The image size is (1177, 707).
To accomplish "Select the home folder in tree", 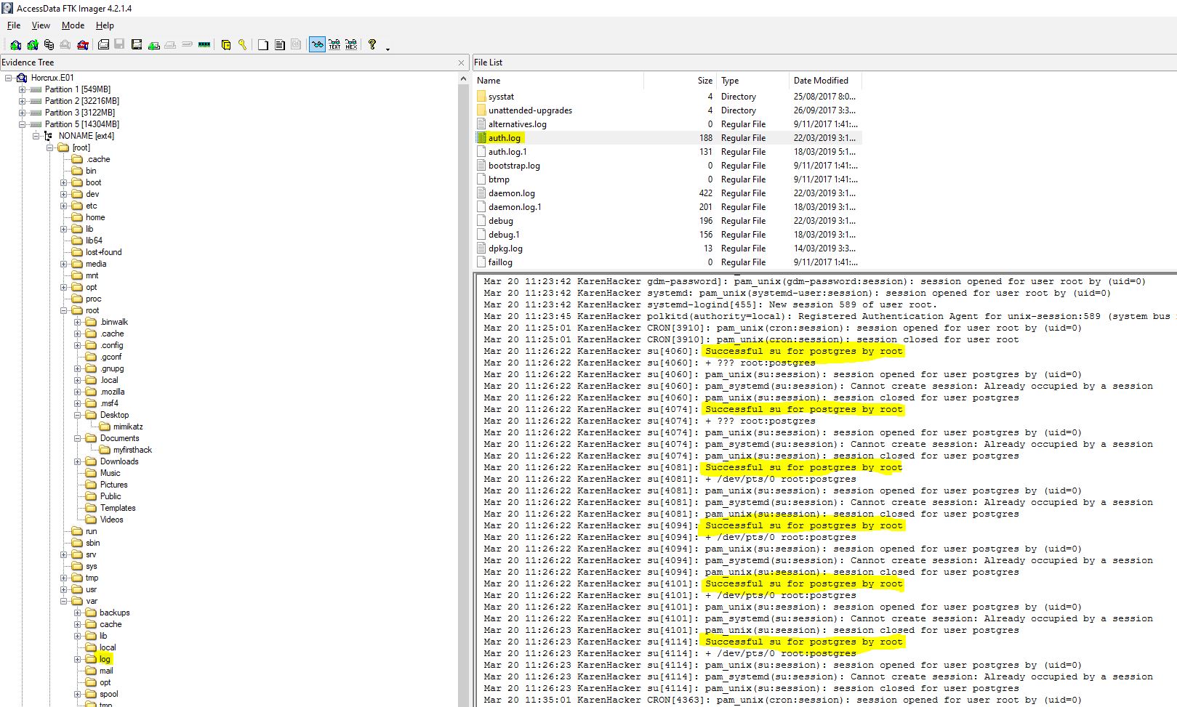I will tap(95, 217).
